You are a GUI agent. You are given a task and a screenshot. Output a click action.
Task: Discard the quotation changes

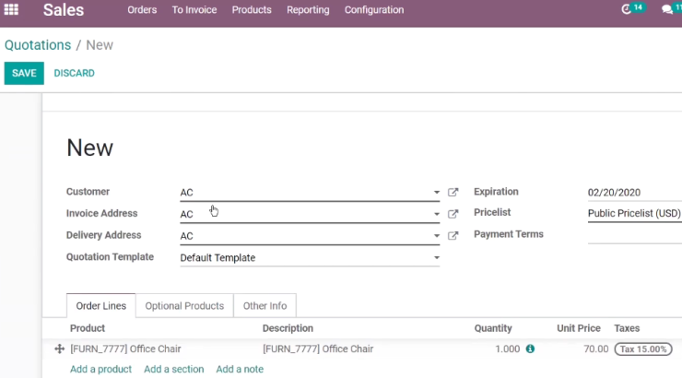point(74,73)
